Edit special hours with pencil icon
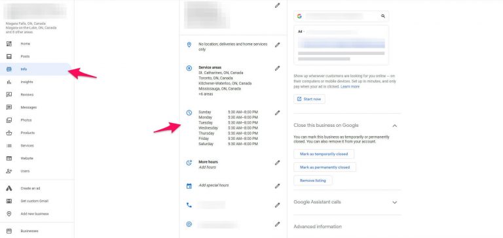503x238 pixels. tap(277, 186)
